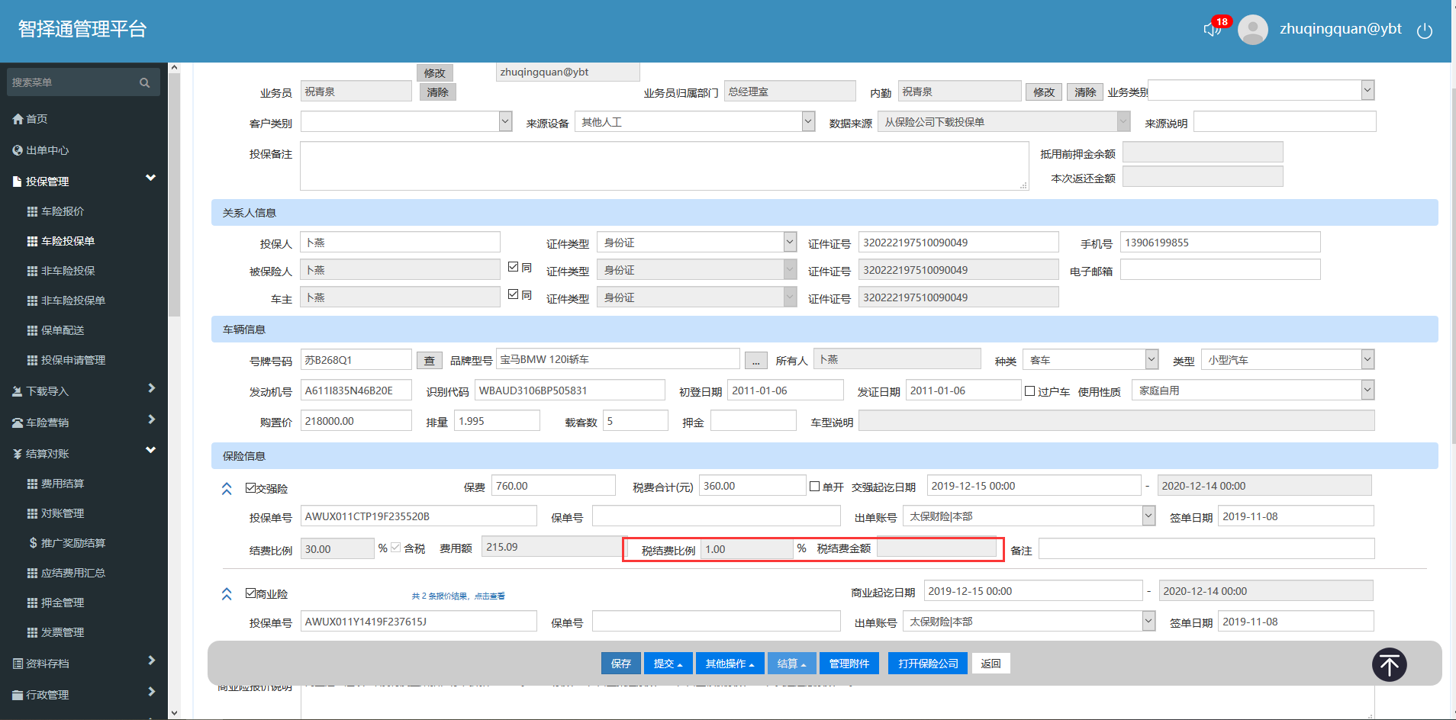This screenshot has height=720, width=1456.
Task: Click the user avatar icon
Action: click(x=1252, y=30)
